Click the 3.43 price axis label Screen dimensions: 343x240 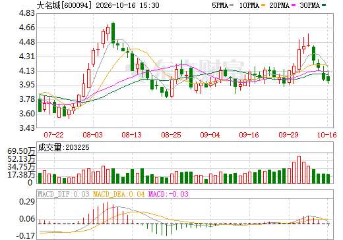coord(27,128)
